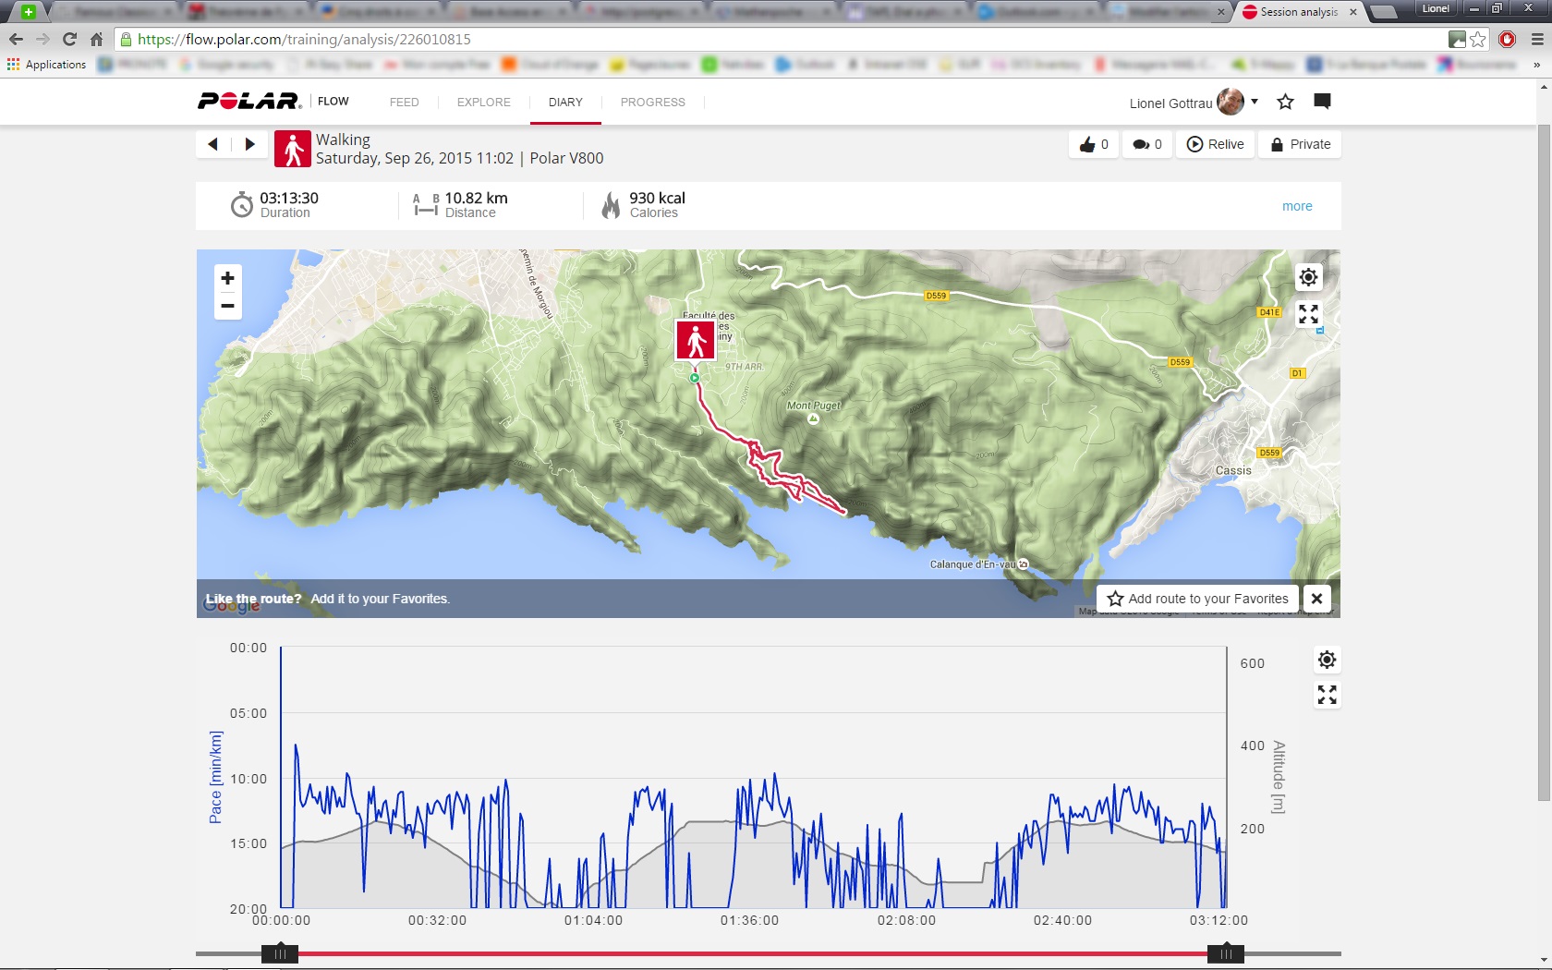Open the EXPLORE tab

tap(483, 103)
